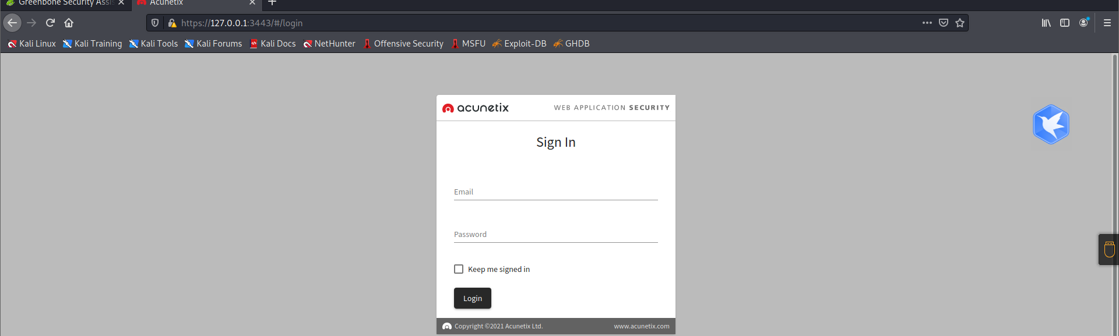This screenshot has width=1119, height=336.
Task: Click the WEB APPLICATION SECURITY text
Action: (x=611, y=108)
